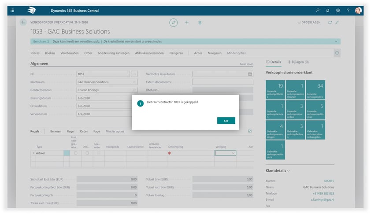Open tile 3 Geboekte verkoopfacturen
This screenshot has width=371, height=214.
295,130
